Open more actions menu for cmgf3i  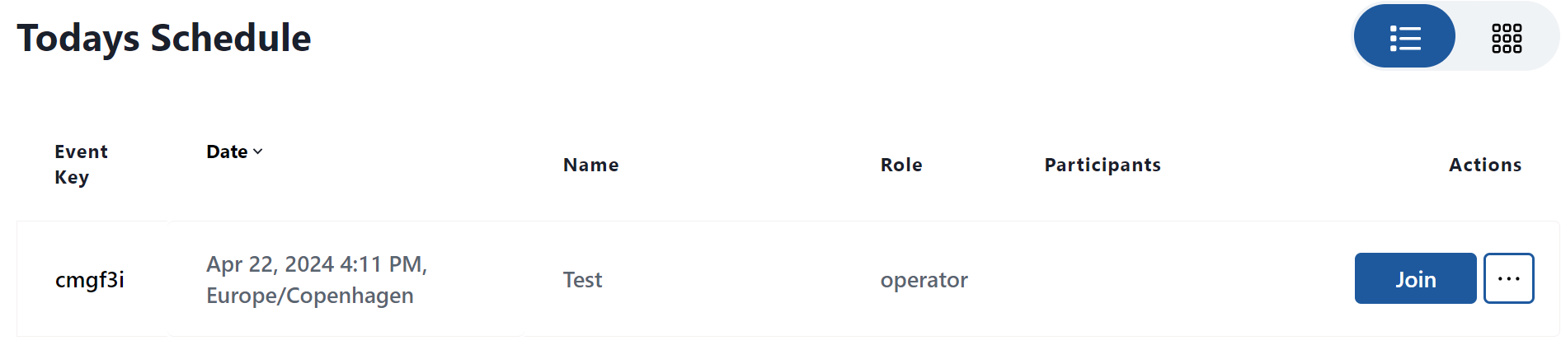coord(1508,279)
